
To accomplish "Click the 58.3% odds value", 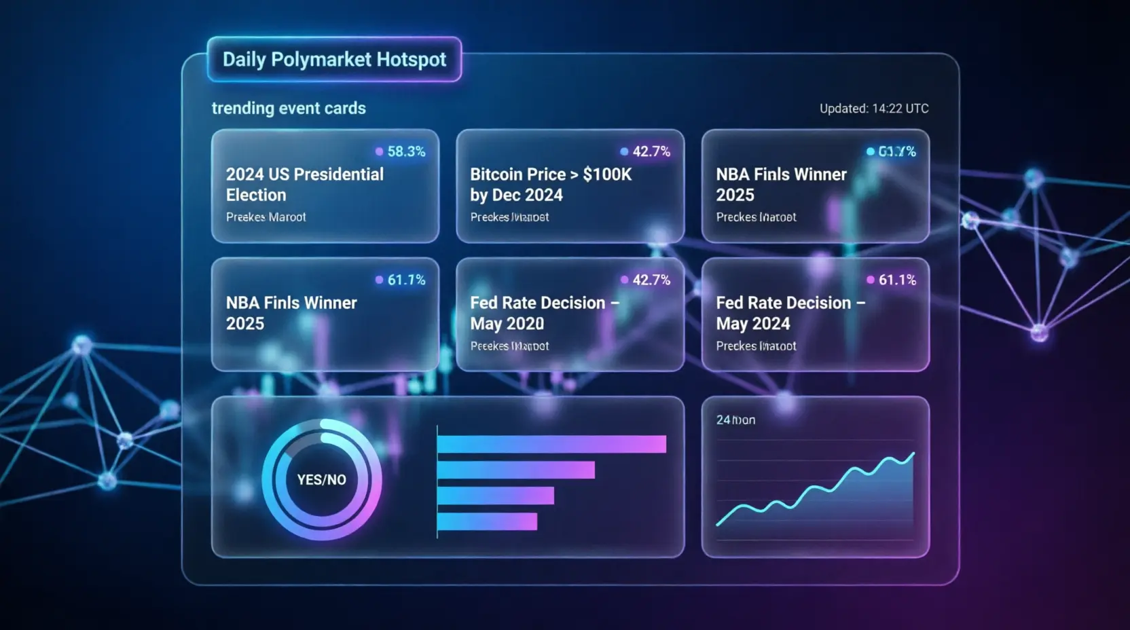I will coord(406,151).
